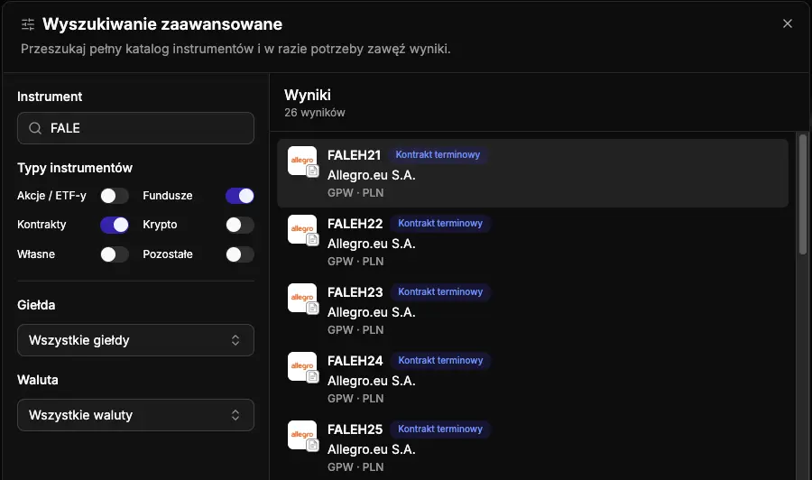Click Kontrakt terminowy badge on FALEH21
This screenshot has width=812, height=480.
438,155
